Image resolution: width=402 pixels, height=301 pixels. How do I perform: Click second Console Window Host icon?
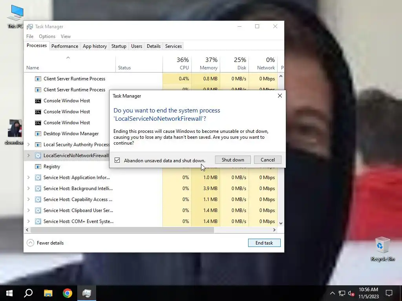pyautogui.click(x=38, y=112)
